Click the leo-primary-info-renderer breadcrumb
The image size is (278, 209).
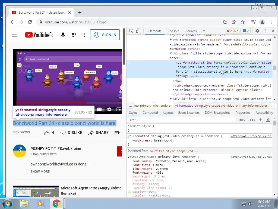coord(153,106)
